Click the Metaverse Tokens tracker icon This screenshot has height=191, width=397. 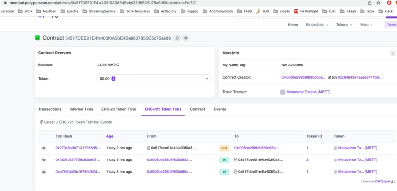click(x=283, y=92)
